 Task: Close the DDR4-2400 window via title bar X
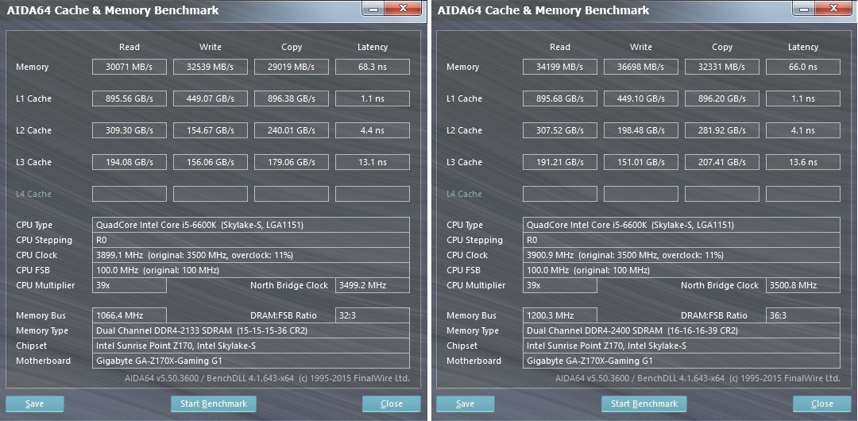[x=834, y=9]
